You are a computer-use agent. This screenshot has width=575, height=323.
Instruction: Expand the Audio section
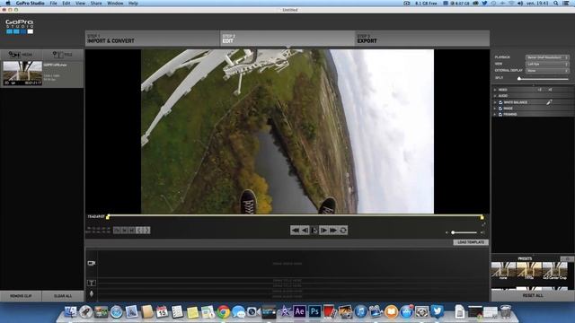(495, 96)
